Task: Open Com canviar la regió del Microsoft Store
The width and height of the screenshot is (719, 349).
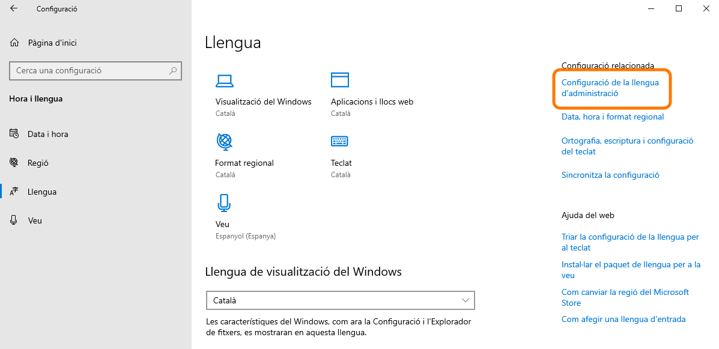Action: coord(625,297)
